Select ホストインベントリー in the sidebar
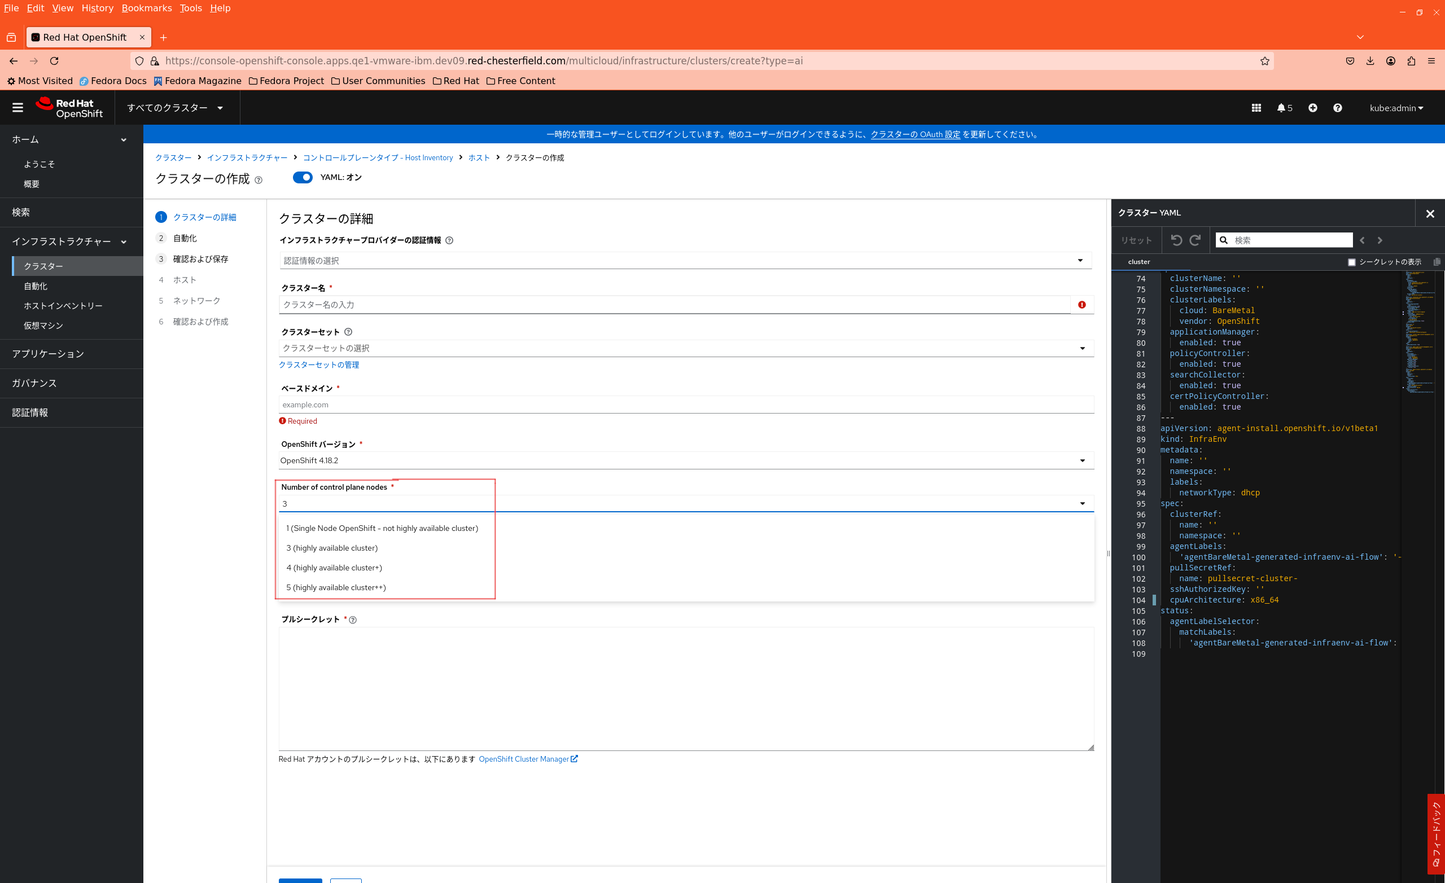 coord(63,305)
